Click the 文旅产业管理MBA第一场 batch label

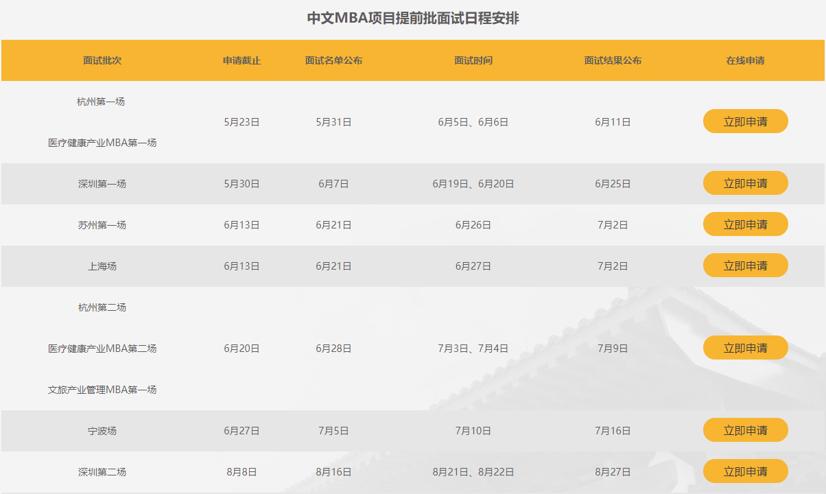click(x=102, y=390)
